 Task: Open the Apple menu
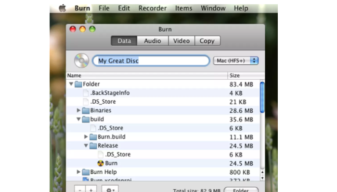(62, 8)
